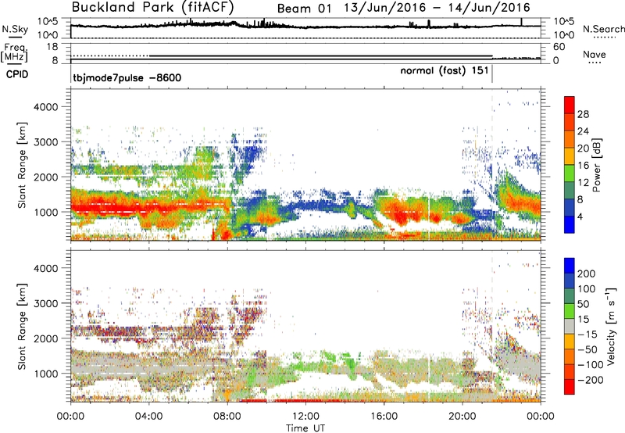Viewport: 625px width, 433px height.
Task: Click the tall noise spike near 23:00 in N.Sky panel
Action: (x=521, y=22)
